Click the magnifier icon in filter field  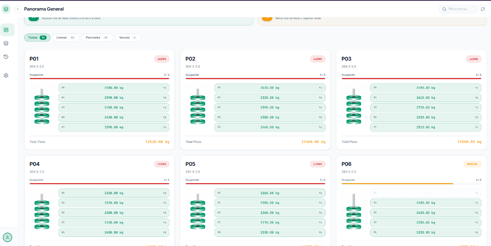point(444,9)
